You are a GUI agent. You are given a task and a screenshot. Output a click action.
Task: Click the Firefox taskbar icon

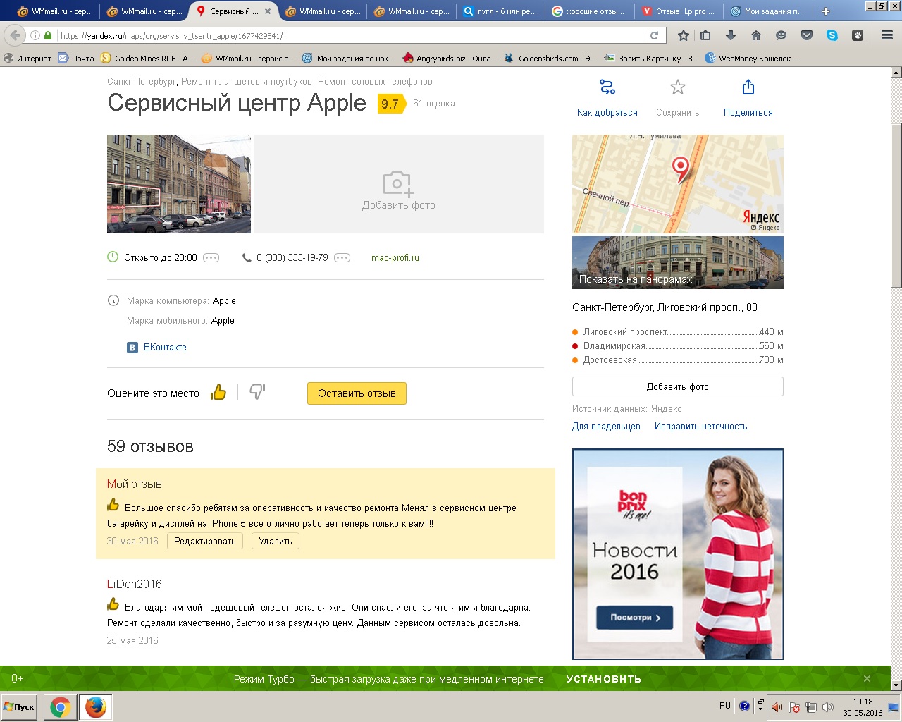coord(96,707)
